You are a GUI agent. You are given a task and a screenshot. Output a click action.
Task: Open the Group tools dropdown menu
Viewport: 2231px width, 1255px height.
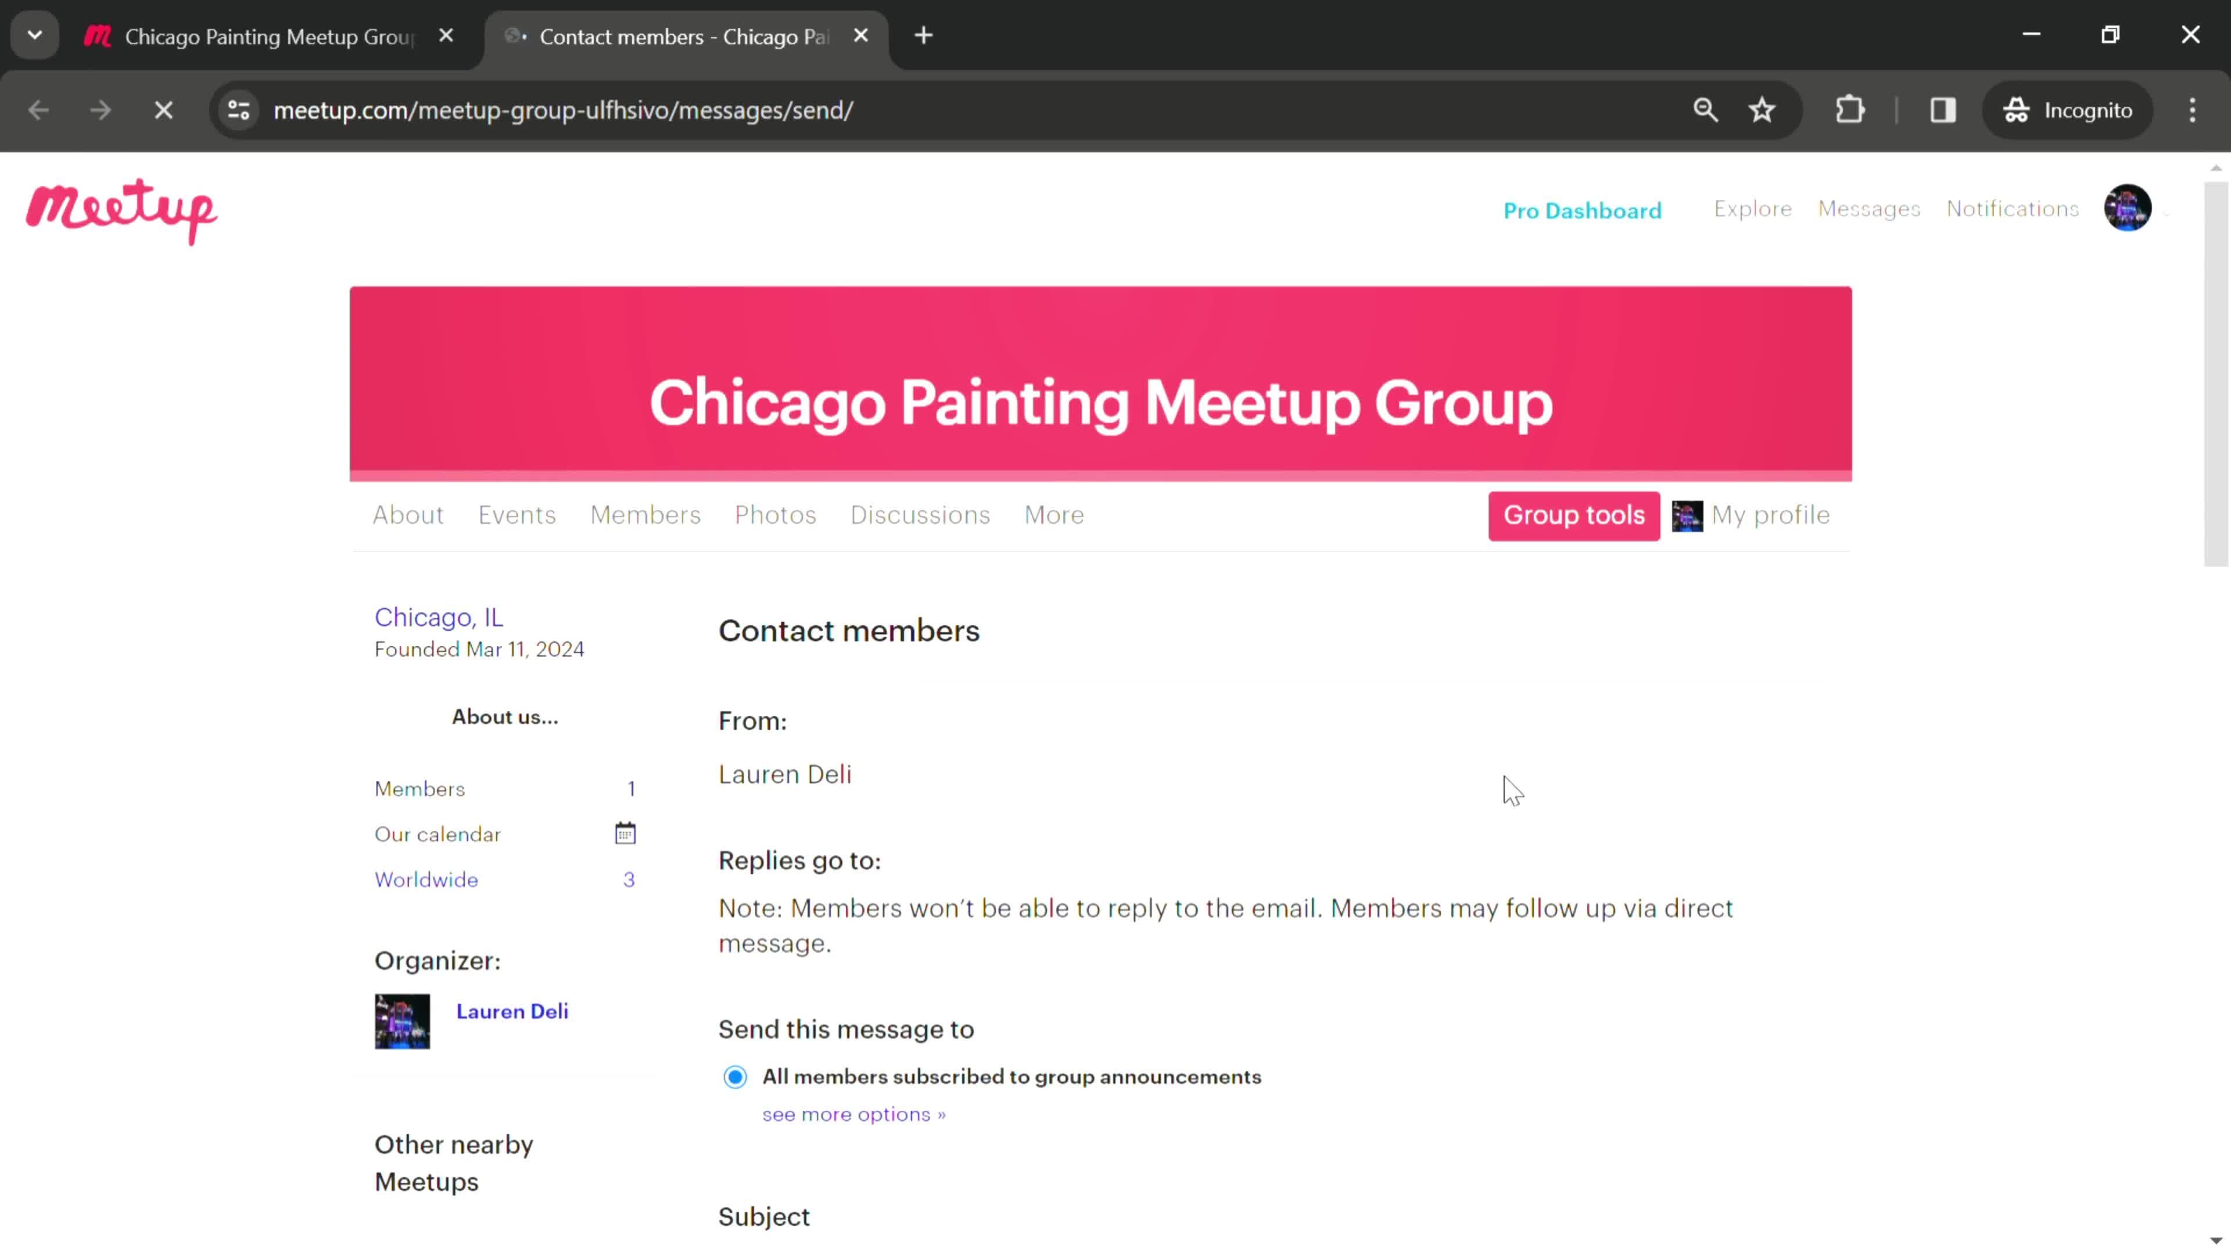(x=1575, y=515)
